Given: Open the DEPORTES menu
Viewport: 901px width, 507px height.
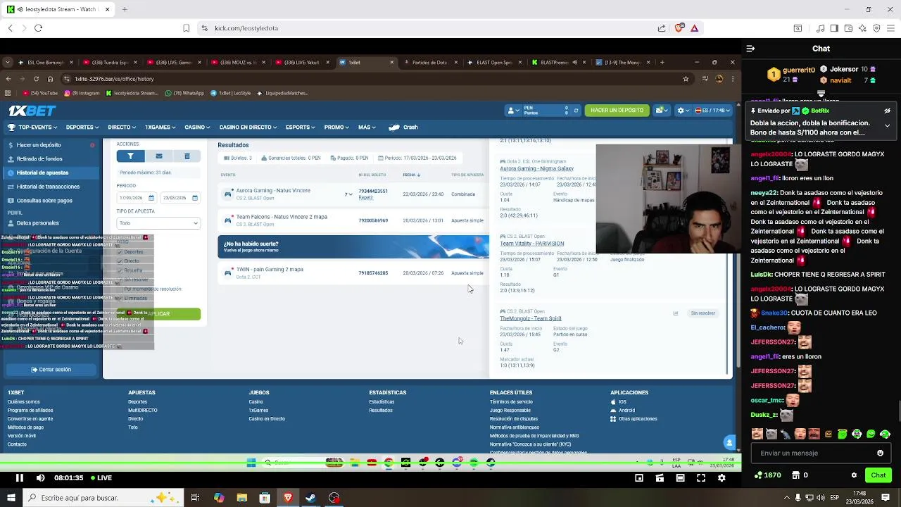Looking at the screenshot, I should (x=82, y=127).
